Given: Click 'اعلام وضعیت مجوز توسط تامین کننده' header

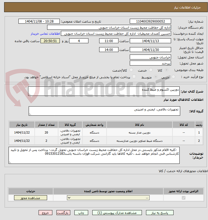Looking at the screenshot, I should pyautogui.click(x=108, y=191).
